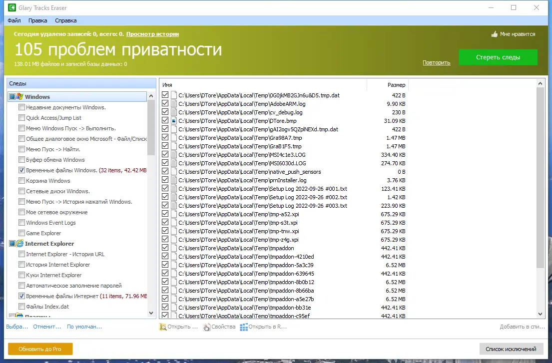
Task: Click the Glary Tracks Eraser title bar icon
Action: [12, 7]
